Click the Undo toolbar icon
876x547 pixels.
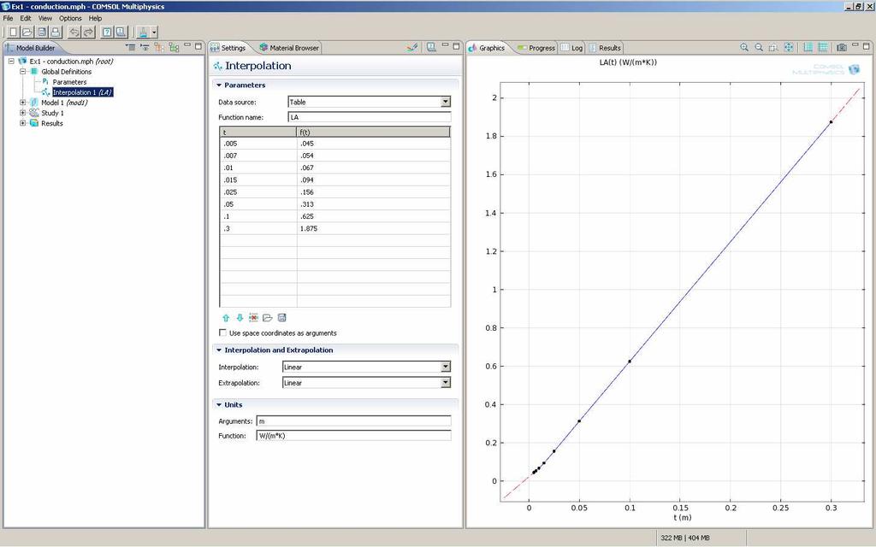[74, 32]
